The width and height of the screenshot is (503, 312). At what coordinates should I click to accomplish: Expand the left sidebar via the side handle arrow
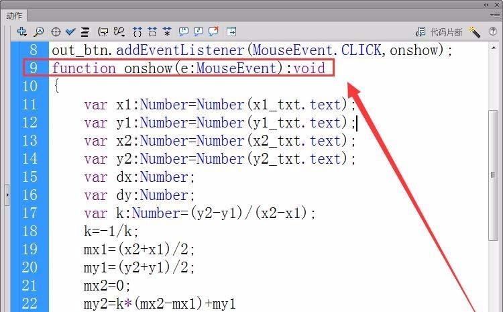click(7, 195)
